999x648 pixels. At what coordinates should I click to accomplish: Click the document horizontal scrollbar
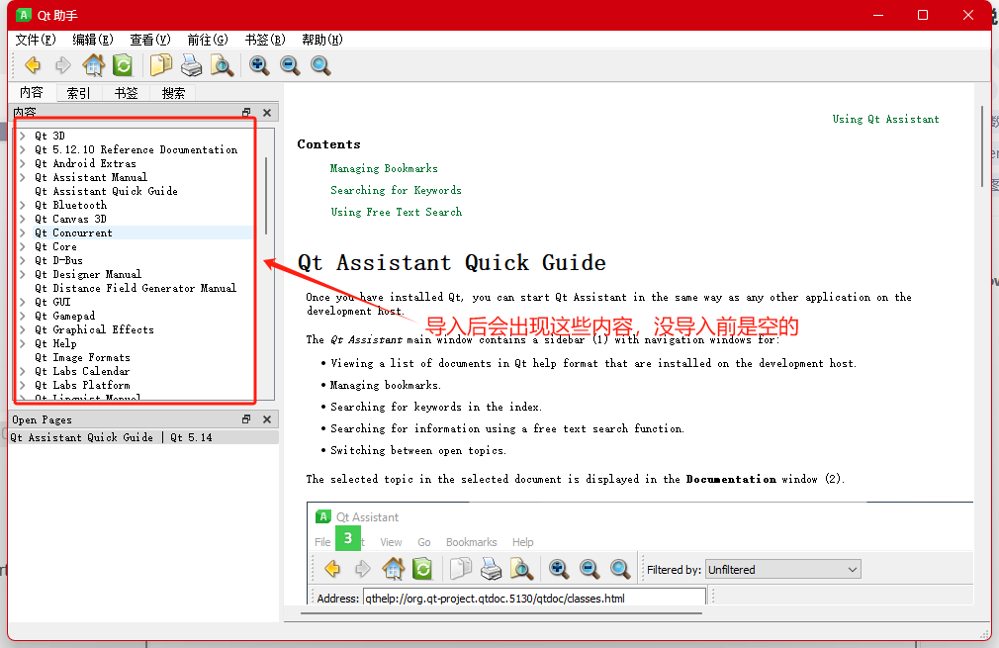(500, 613)
